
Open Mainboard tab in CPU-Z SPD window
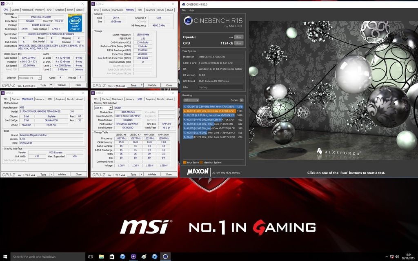pos(118,99)
